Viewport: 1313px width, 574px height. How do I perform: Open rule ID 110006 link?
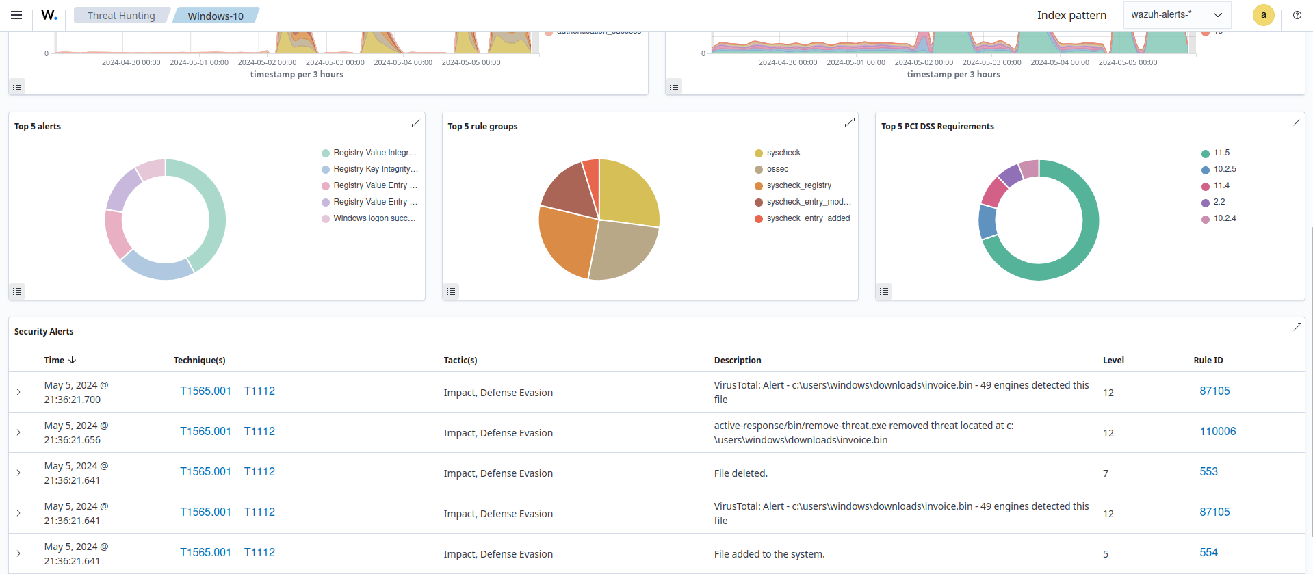point(1217,432)
